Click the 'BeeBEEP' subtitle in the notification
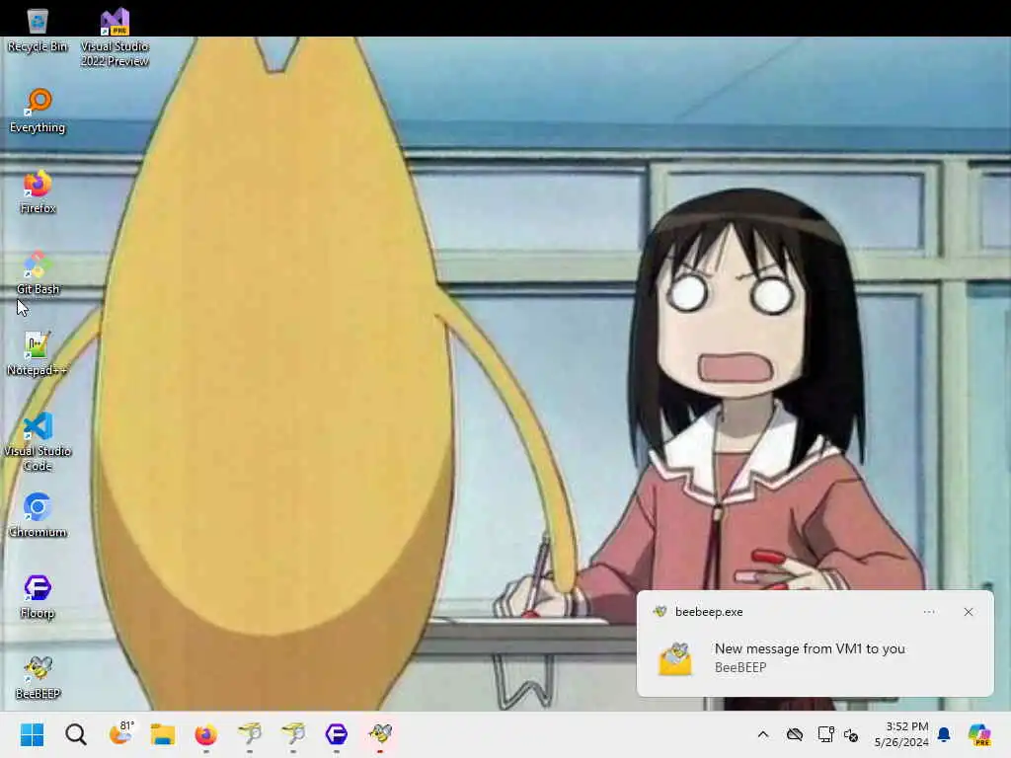The height and width of the screenshot is (758, 1011). [x=740, y=668]
